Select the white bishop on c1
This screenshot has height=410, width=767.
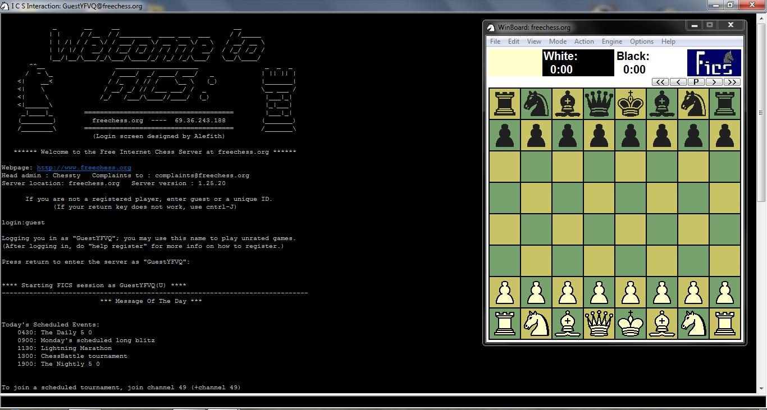[567, 324]
